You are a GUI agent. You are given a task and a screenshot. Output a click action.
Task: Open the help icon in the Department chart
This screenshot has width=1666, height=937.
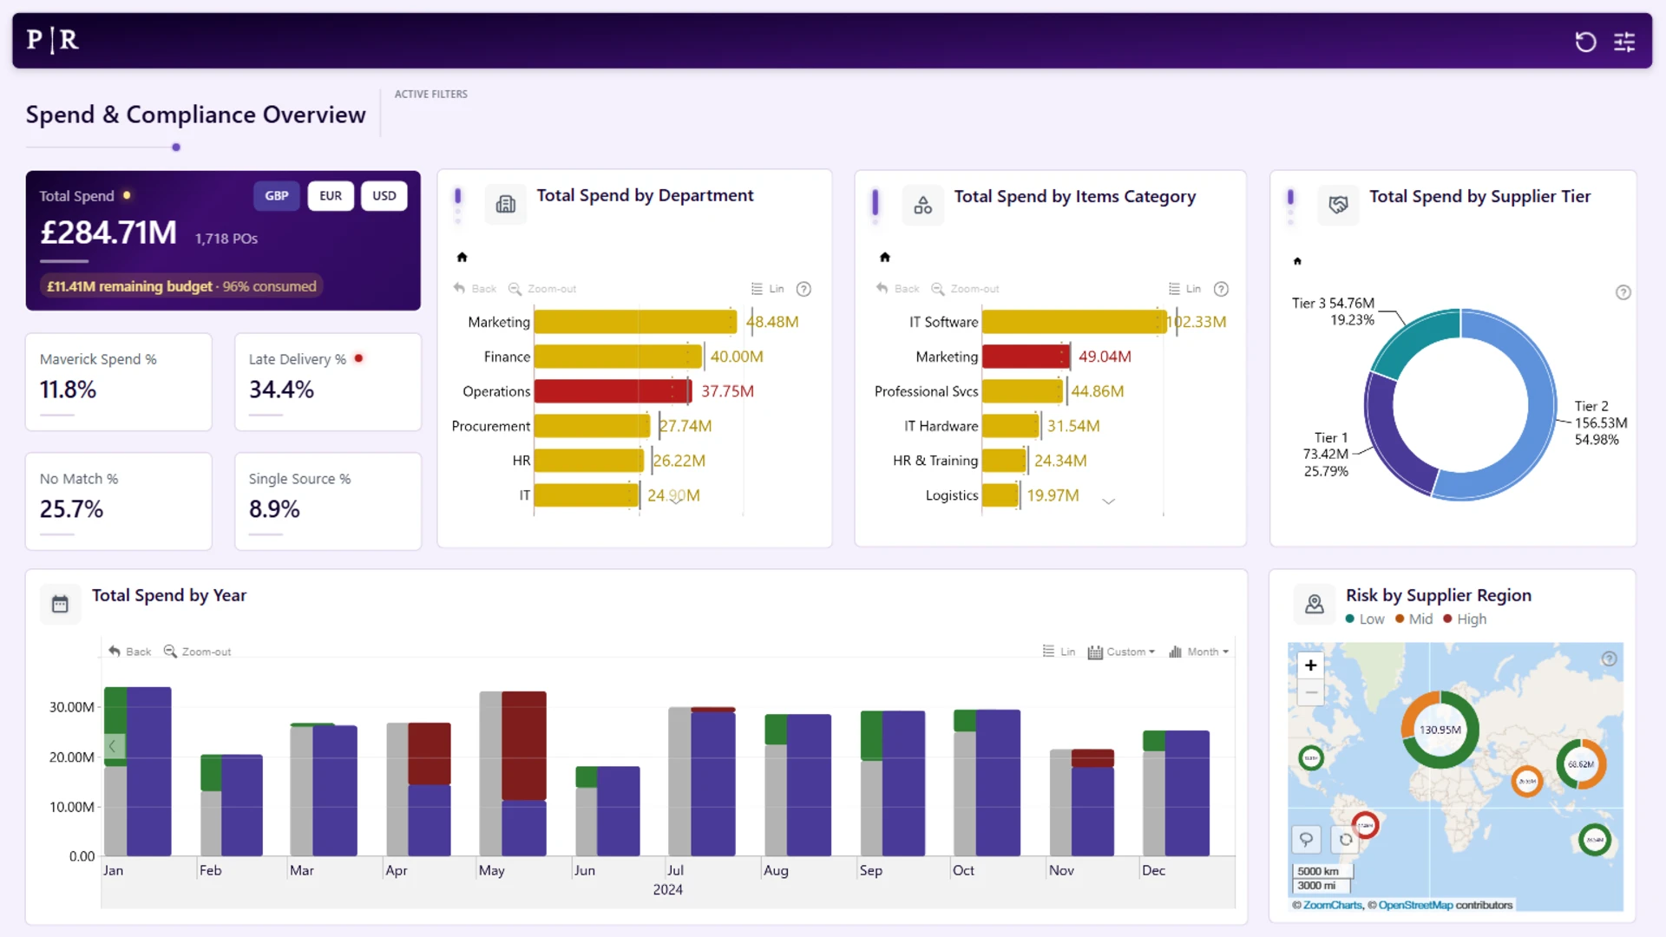(804, 289)
